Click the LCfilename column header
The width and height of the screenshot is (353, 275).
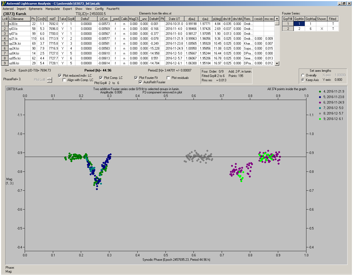pyautogui.click(x=19, y=19)
